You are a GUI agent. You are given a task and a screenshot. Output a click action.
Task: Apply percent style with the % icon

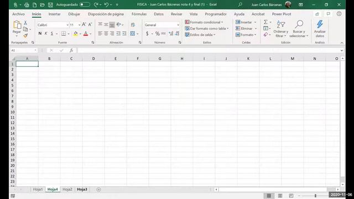[x=158, y=34]
